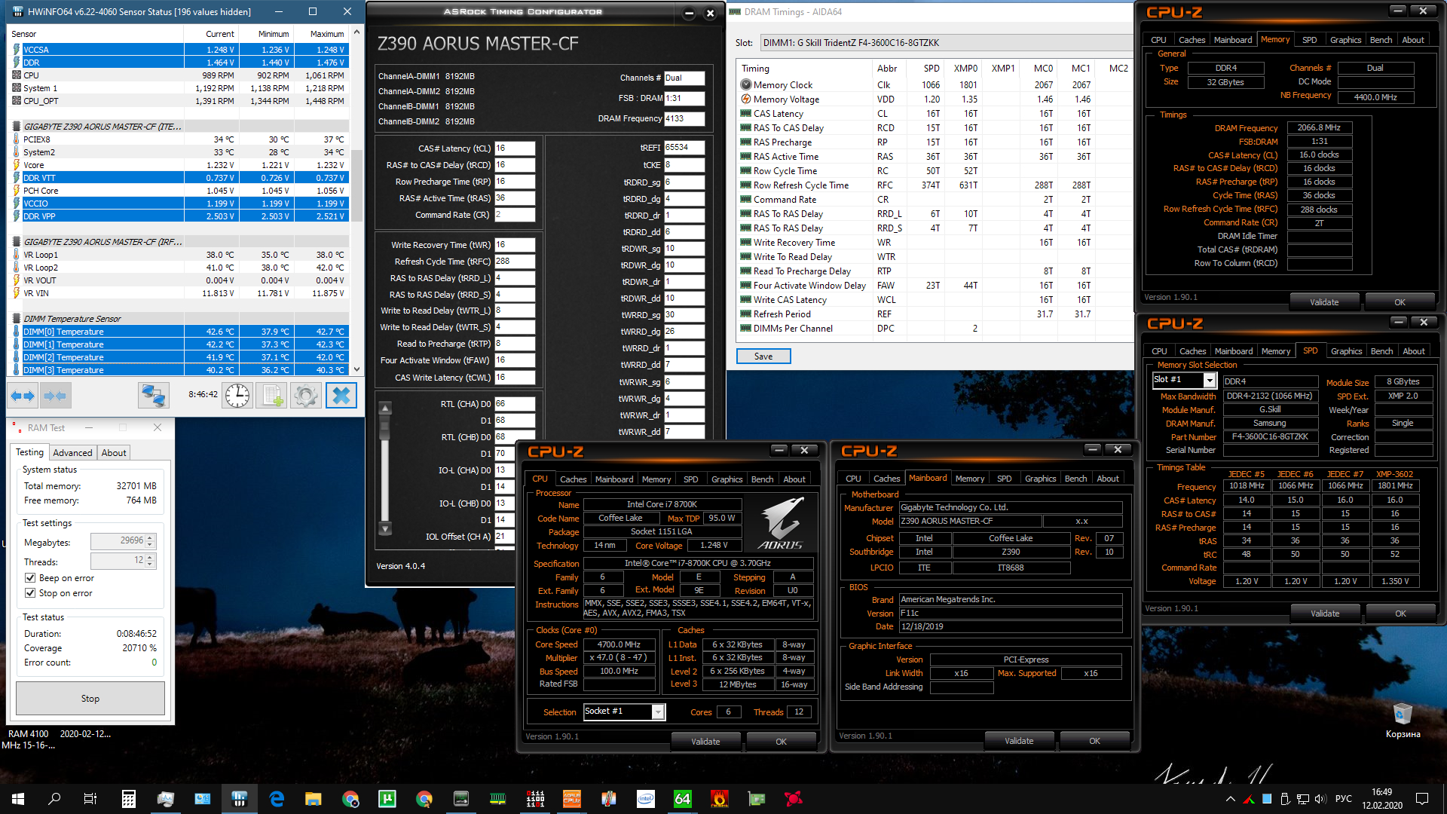Open the Slot #1 dropdown in SPD
Image resolution: width=1447 pixels, height=814 pixels.
1209,380
